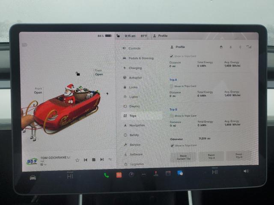Open the Navigation menu
Image resolution: width=274 pixels, height=205 pixels.
(x=134, y=125)
